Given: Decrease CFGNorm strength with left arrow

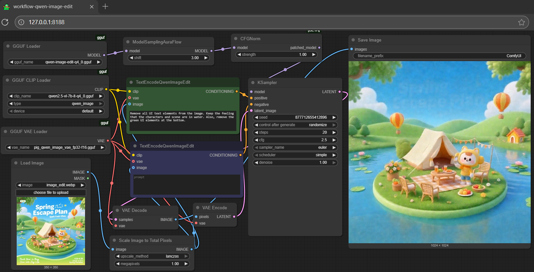Looking at the screenshot, I should point(239,55).
